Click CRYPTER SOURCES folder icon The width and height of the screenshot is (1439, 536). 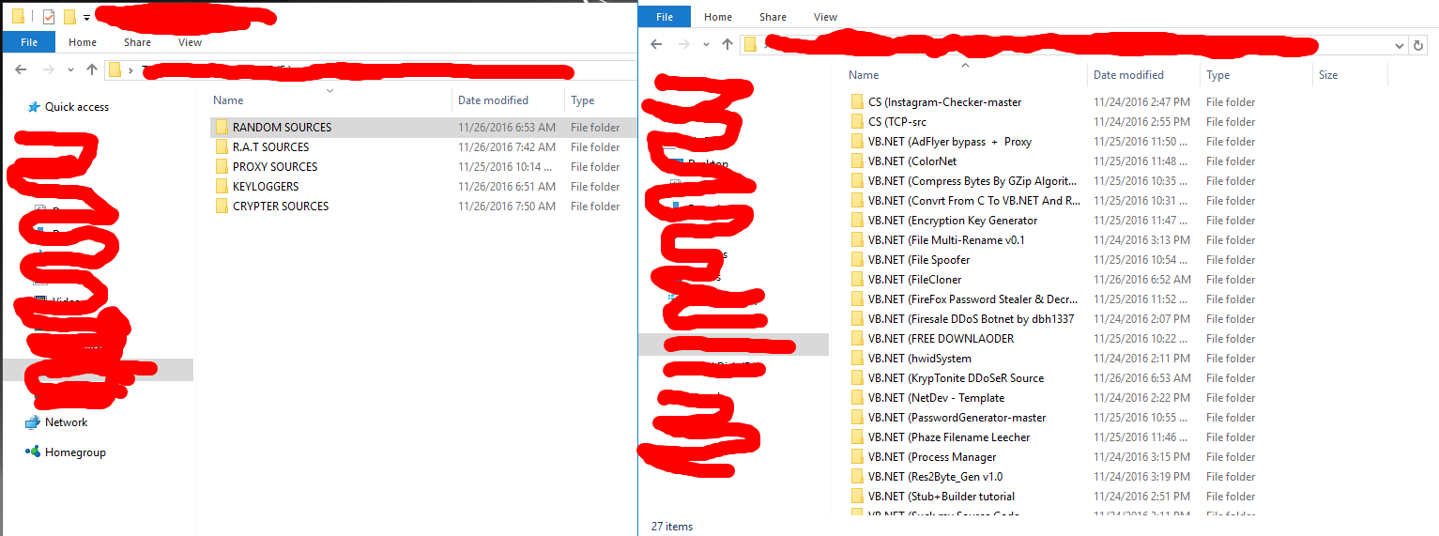tap(222, 207)
